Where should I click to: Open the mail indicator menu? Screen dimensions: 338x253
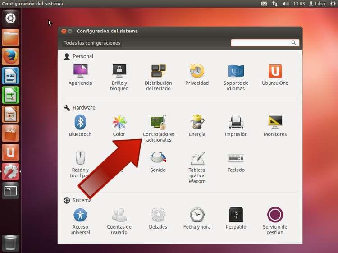click(x=264, y=4)
